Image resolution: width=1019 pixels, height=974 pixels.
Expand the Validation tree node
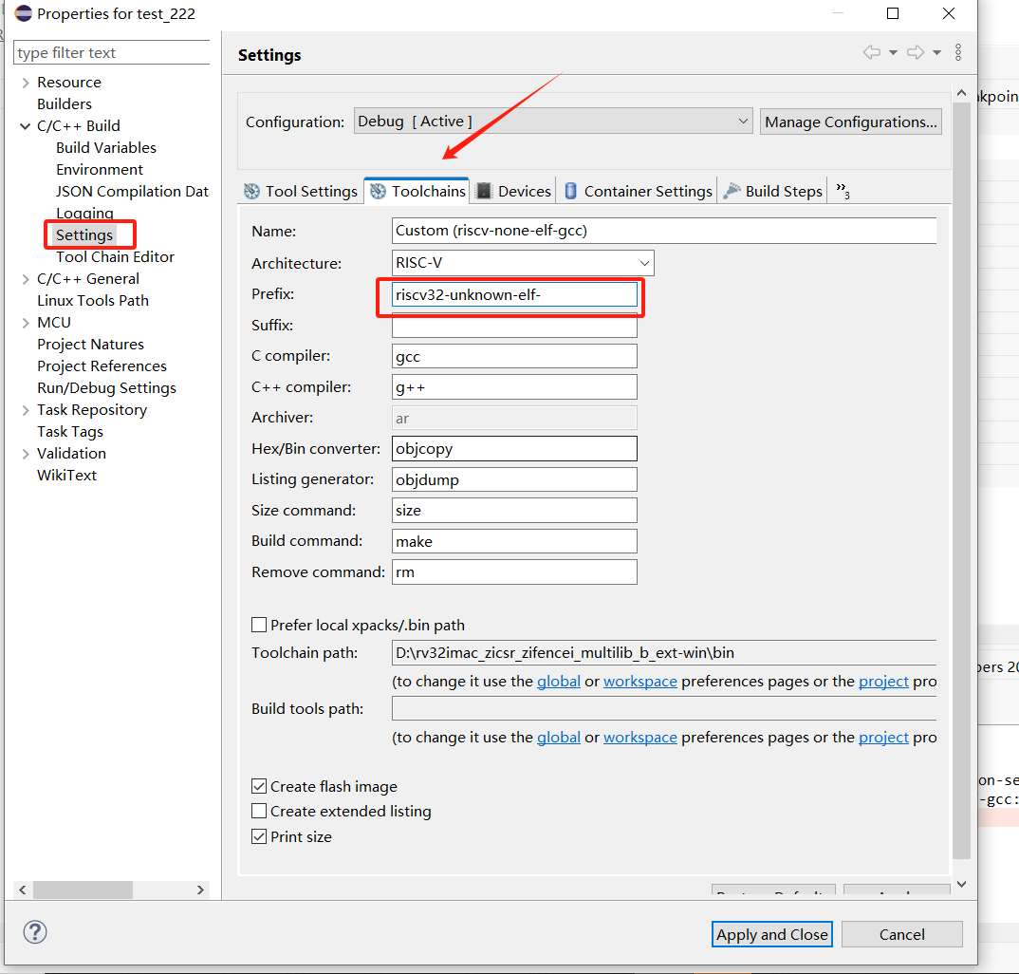(26, 454)
